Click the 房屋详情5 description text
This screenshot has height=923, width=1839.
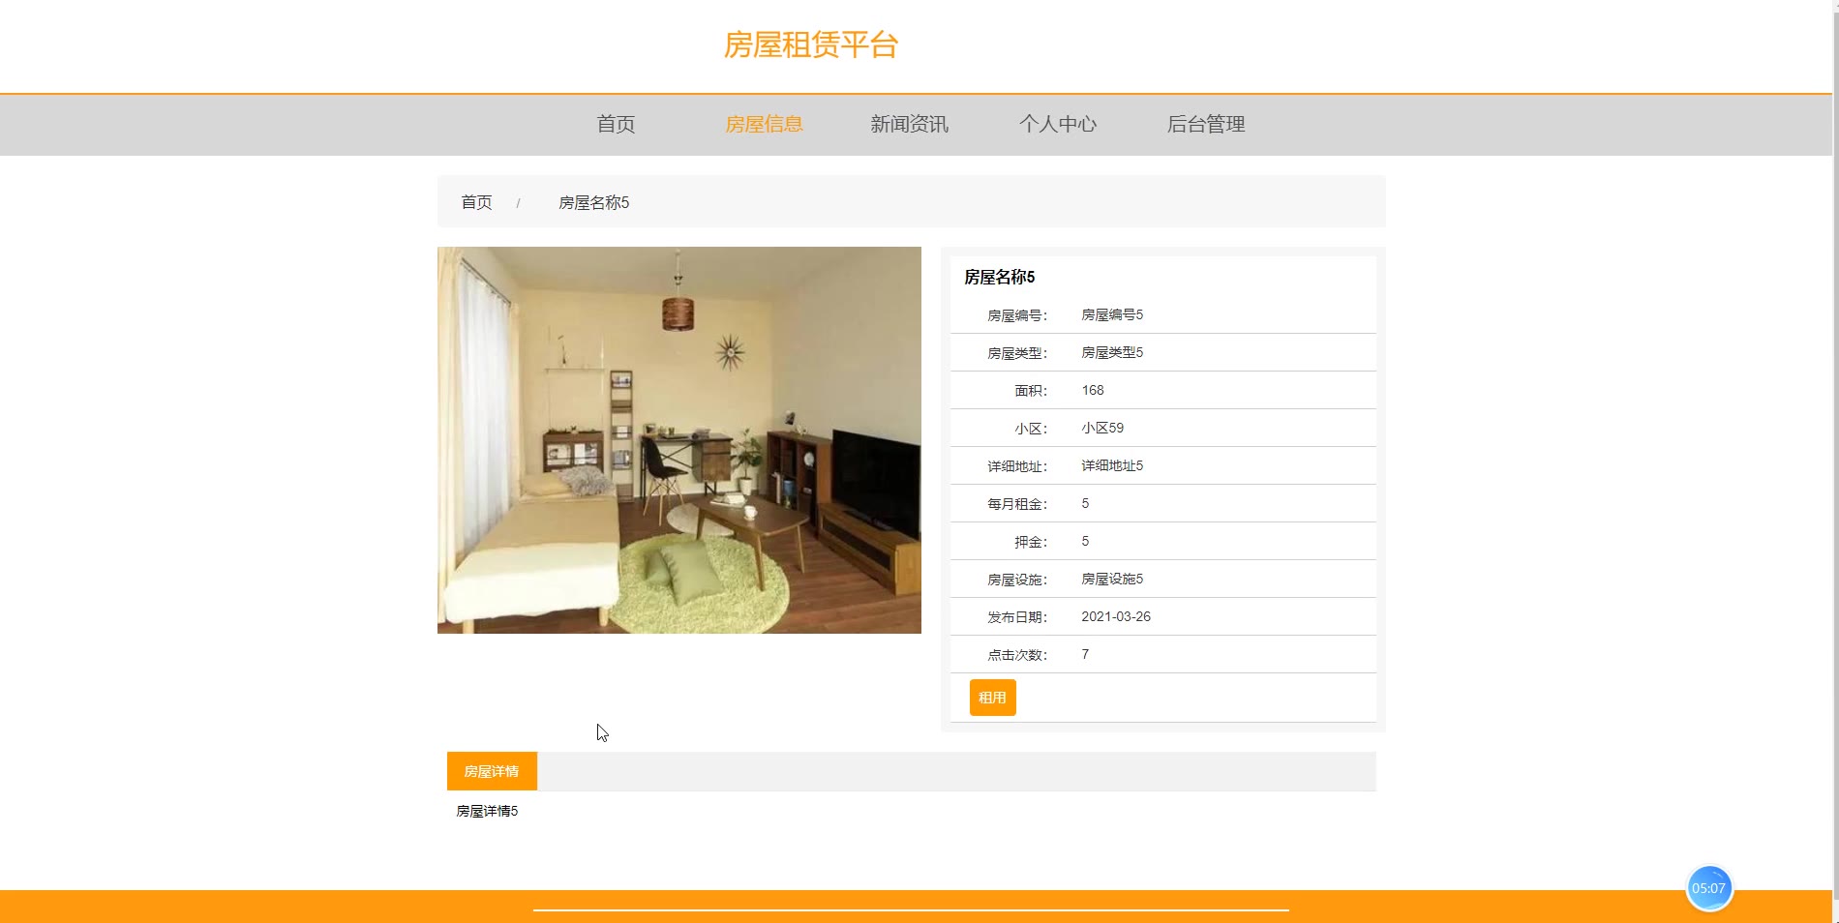coord(487,811)
